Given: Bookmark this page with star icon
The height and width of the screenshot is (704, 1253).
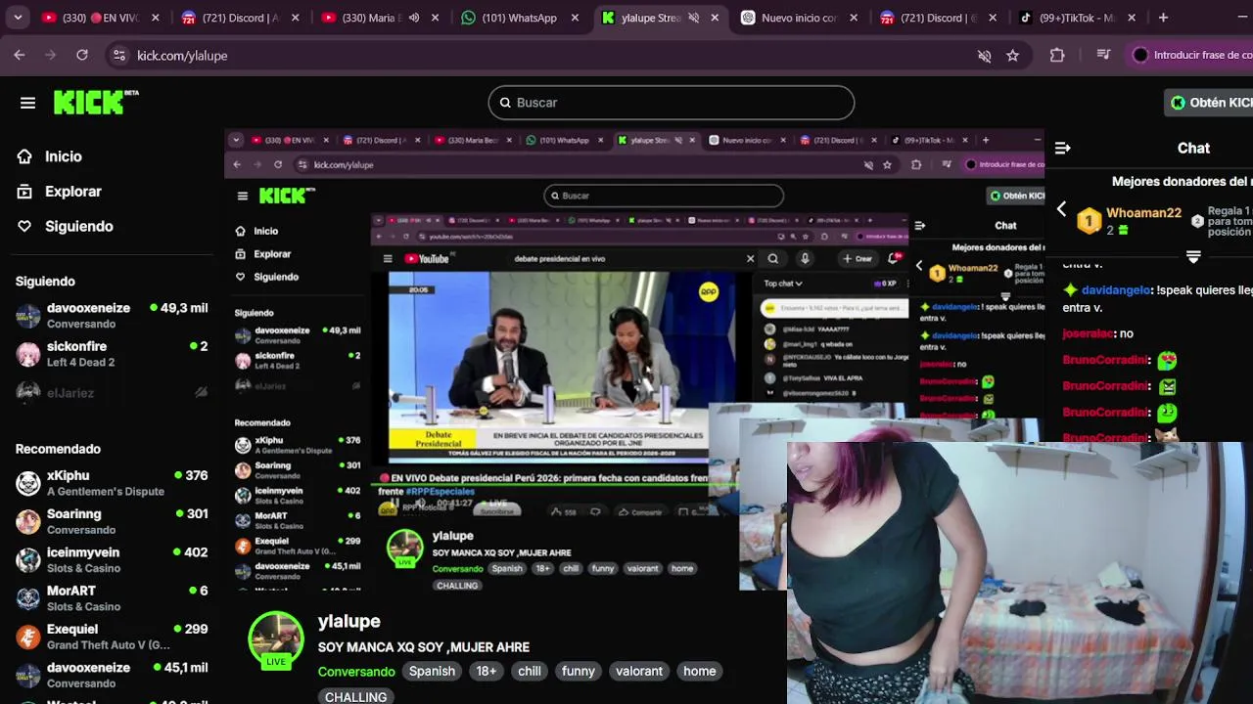Looking at the screenshot, I should tap(1013, 56).
